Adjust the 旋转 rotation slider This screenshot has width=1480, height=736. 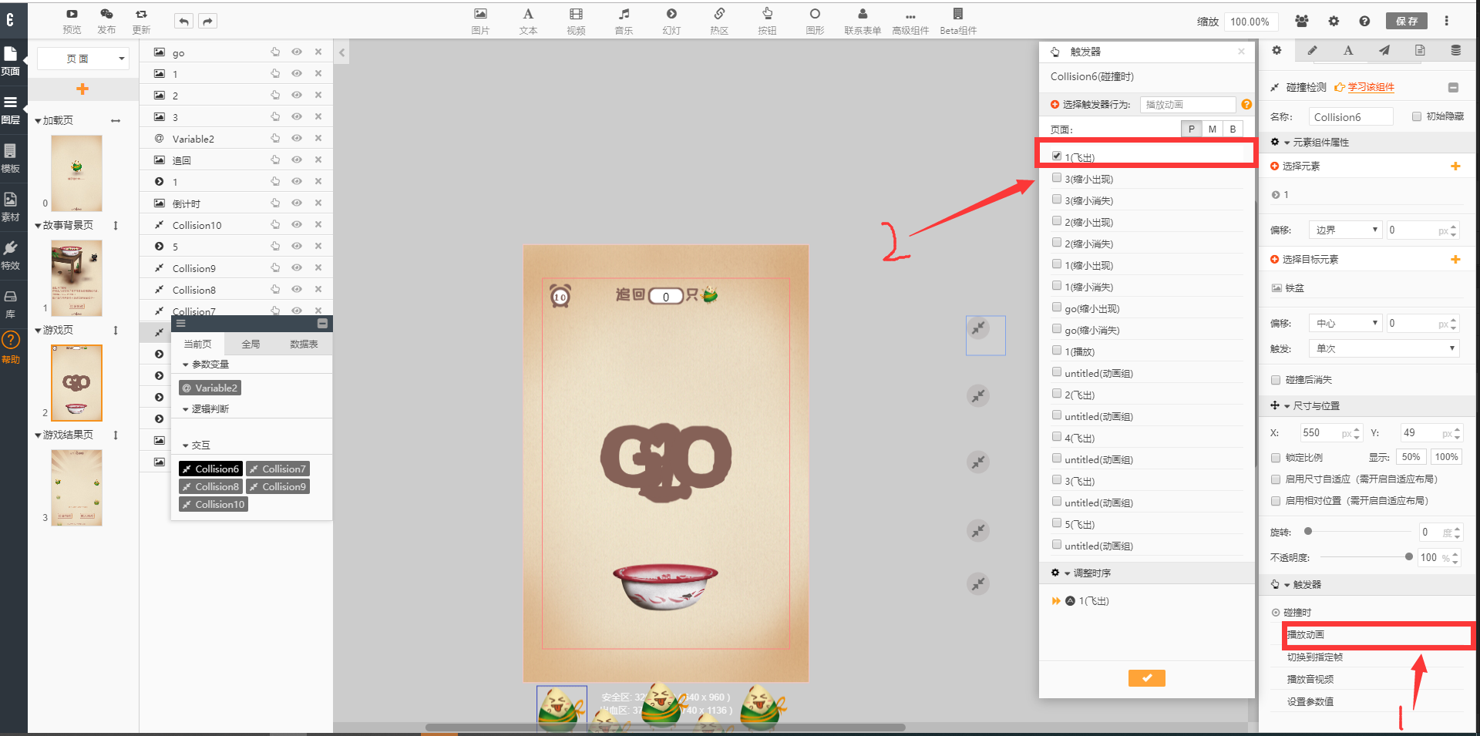click(1307, 531)
